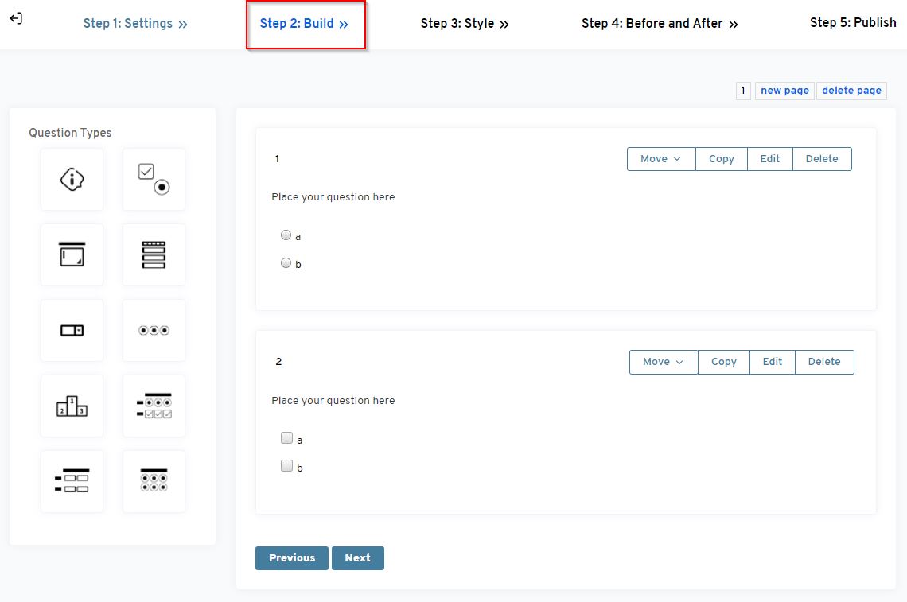This screenshot has height=602, width=907.
Task: Add an information text block question type
Action: point(72,180)
